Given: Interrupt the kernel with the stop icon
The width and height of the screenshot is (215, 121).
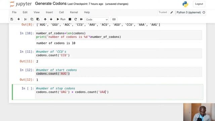Looking at the screenshot, I should [70, 19].
